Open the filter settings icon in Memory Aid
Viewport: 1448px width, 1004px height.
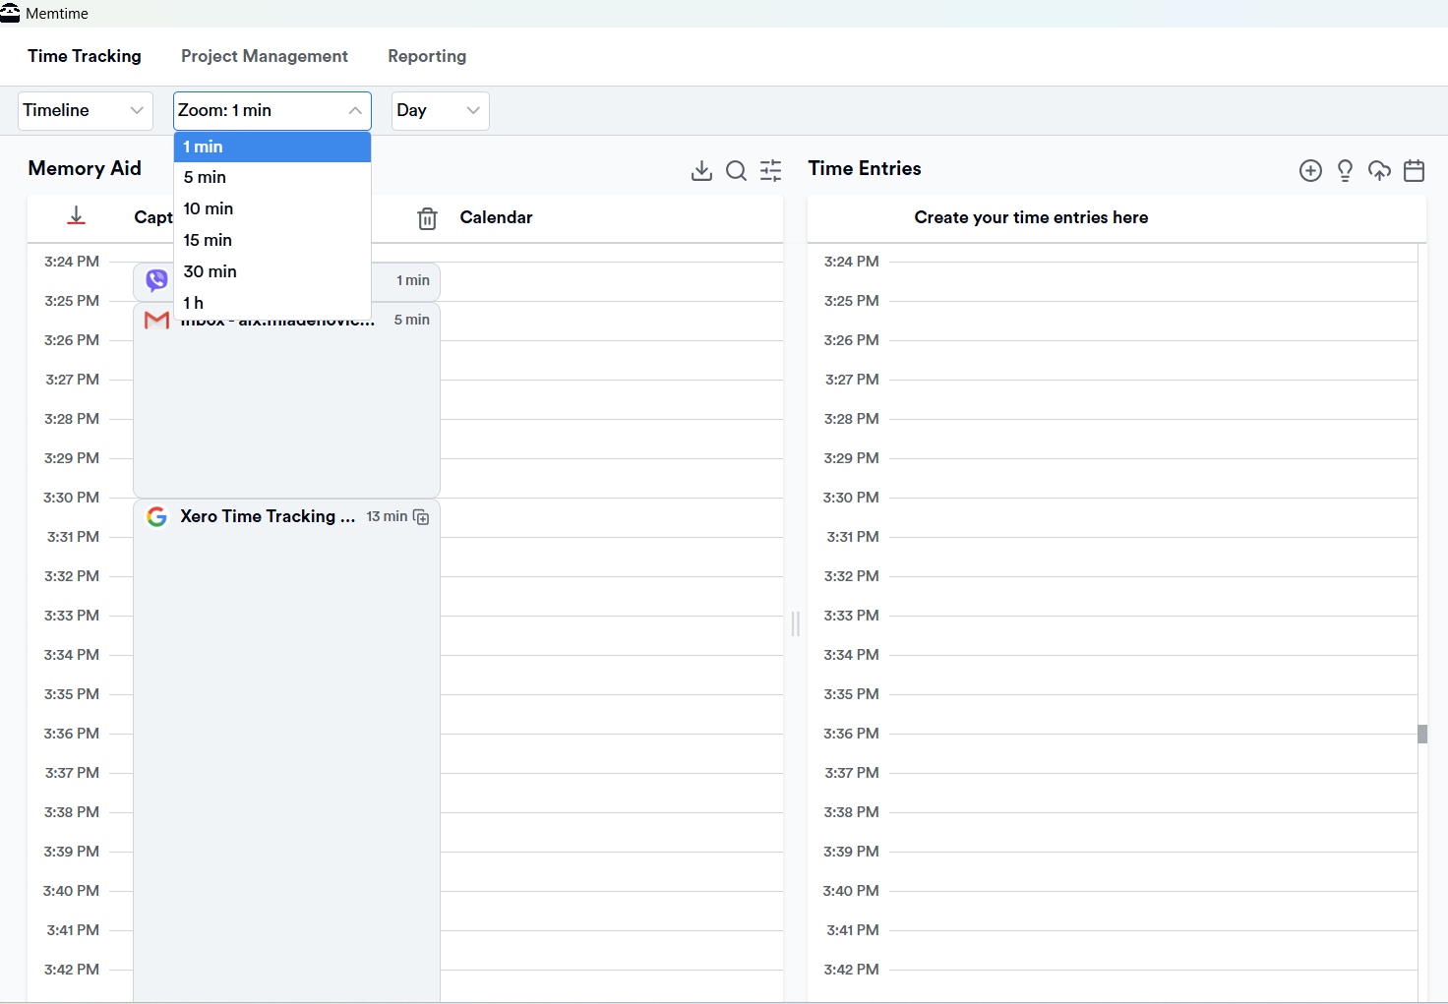coord(770,170)
